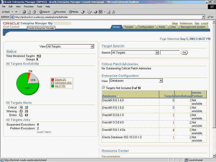Open Search in the browser toolbar
The height and width of the screenshot is (162, 216).
[x=45, y=12]
